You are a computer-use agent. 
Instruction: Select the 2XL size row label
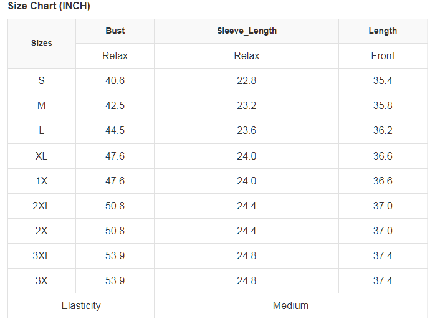[x=42, y=206]
